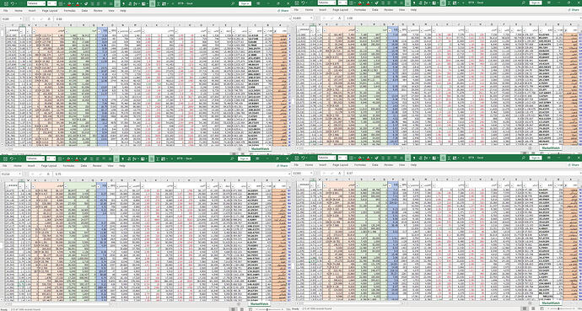Click Share in bottom-left Excel window

(x=283, y=166)
